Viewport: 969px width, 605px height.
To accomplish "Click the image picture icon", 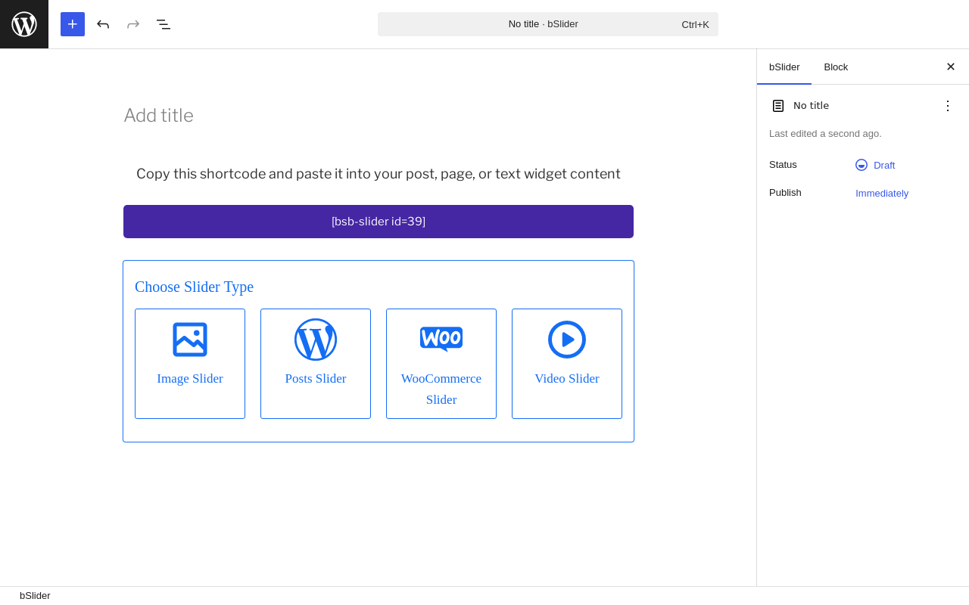I will [190, 340].
